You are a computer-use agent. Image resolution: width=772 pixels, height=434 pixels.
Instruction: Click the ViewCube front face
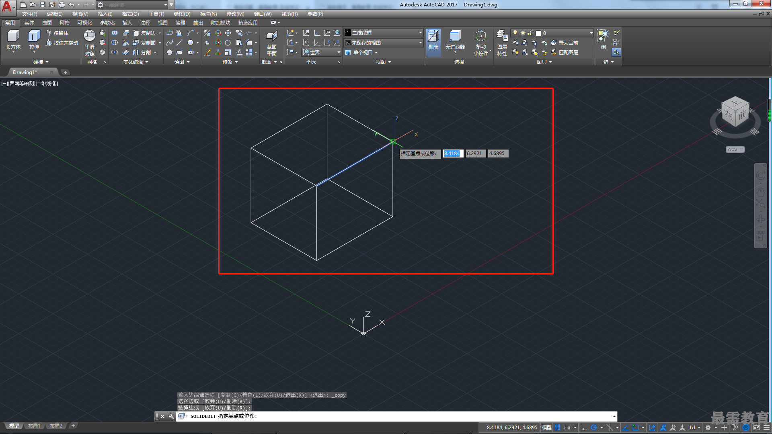coord(742,115)
